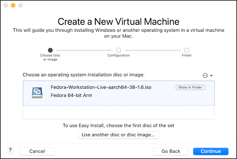Click the Fedora disc image icon
237x159 pixels.
point(37,92)
